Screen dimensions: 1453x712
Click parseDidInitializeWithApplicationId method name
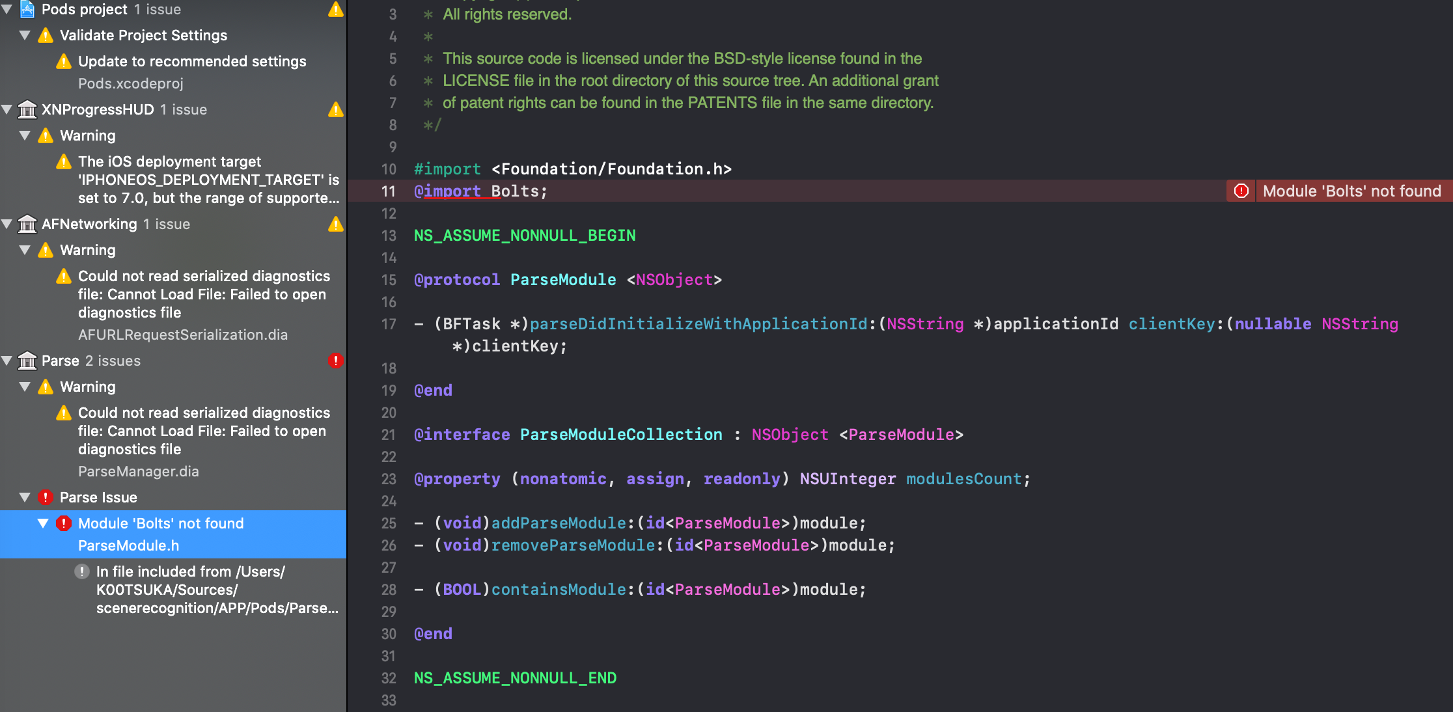tap(699, 324)
